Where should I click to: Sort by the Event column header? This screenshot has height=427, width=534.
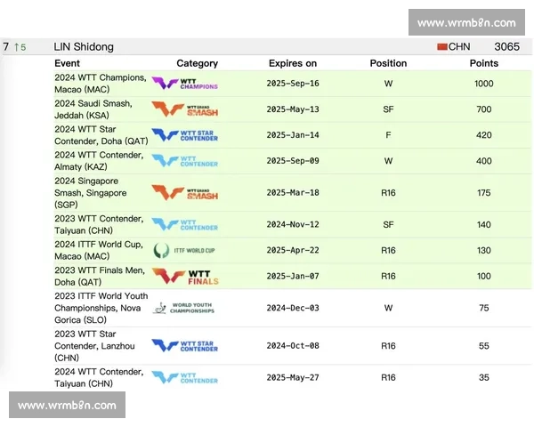67,63
